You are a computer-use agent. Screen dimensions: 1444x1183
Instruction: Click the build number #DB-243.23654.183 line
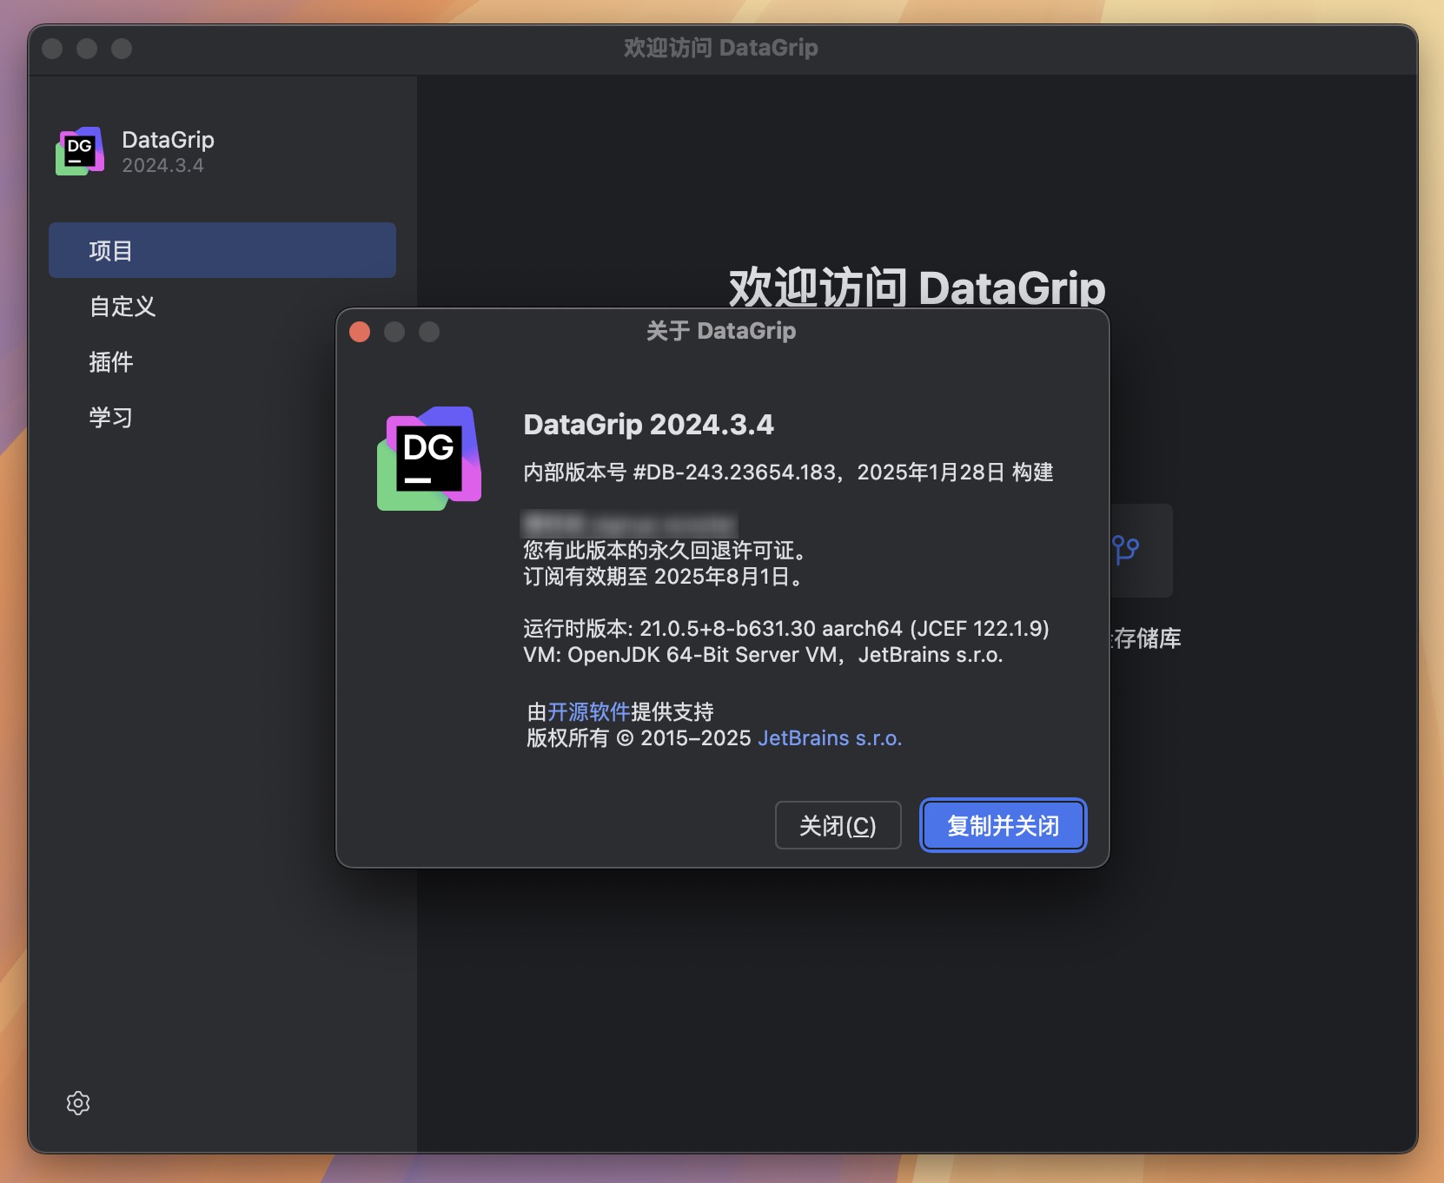click(788, 473)
